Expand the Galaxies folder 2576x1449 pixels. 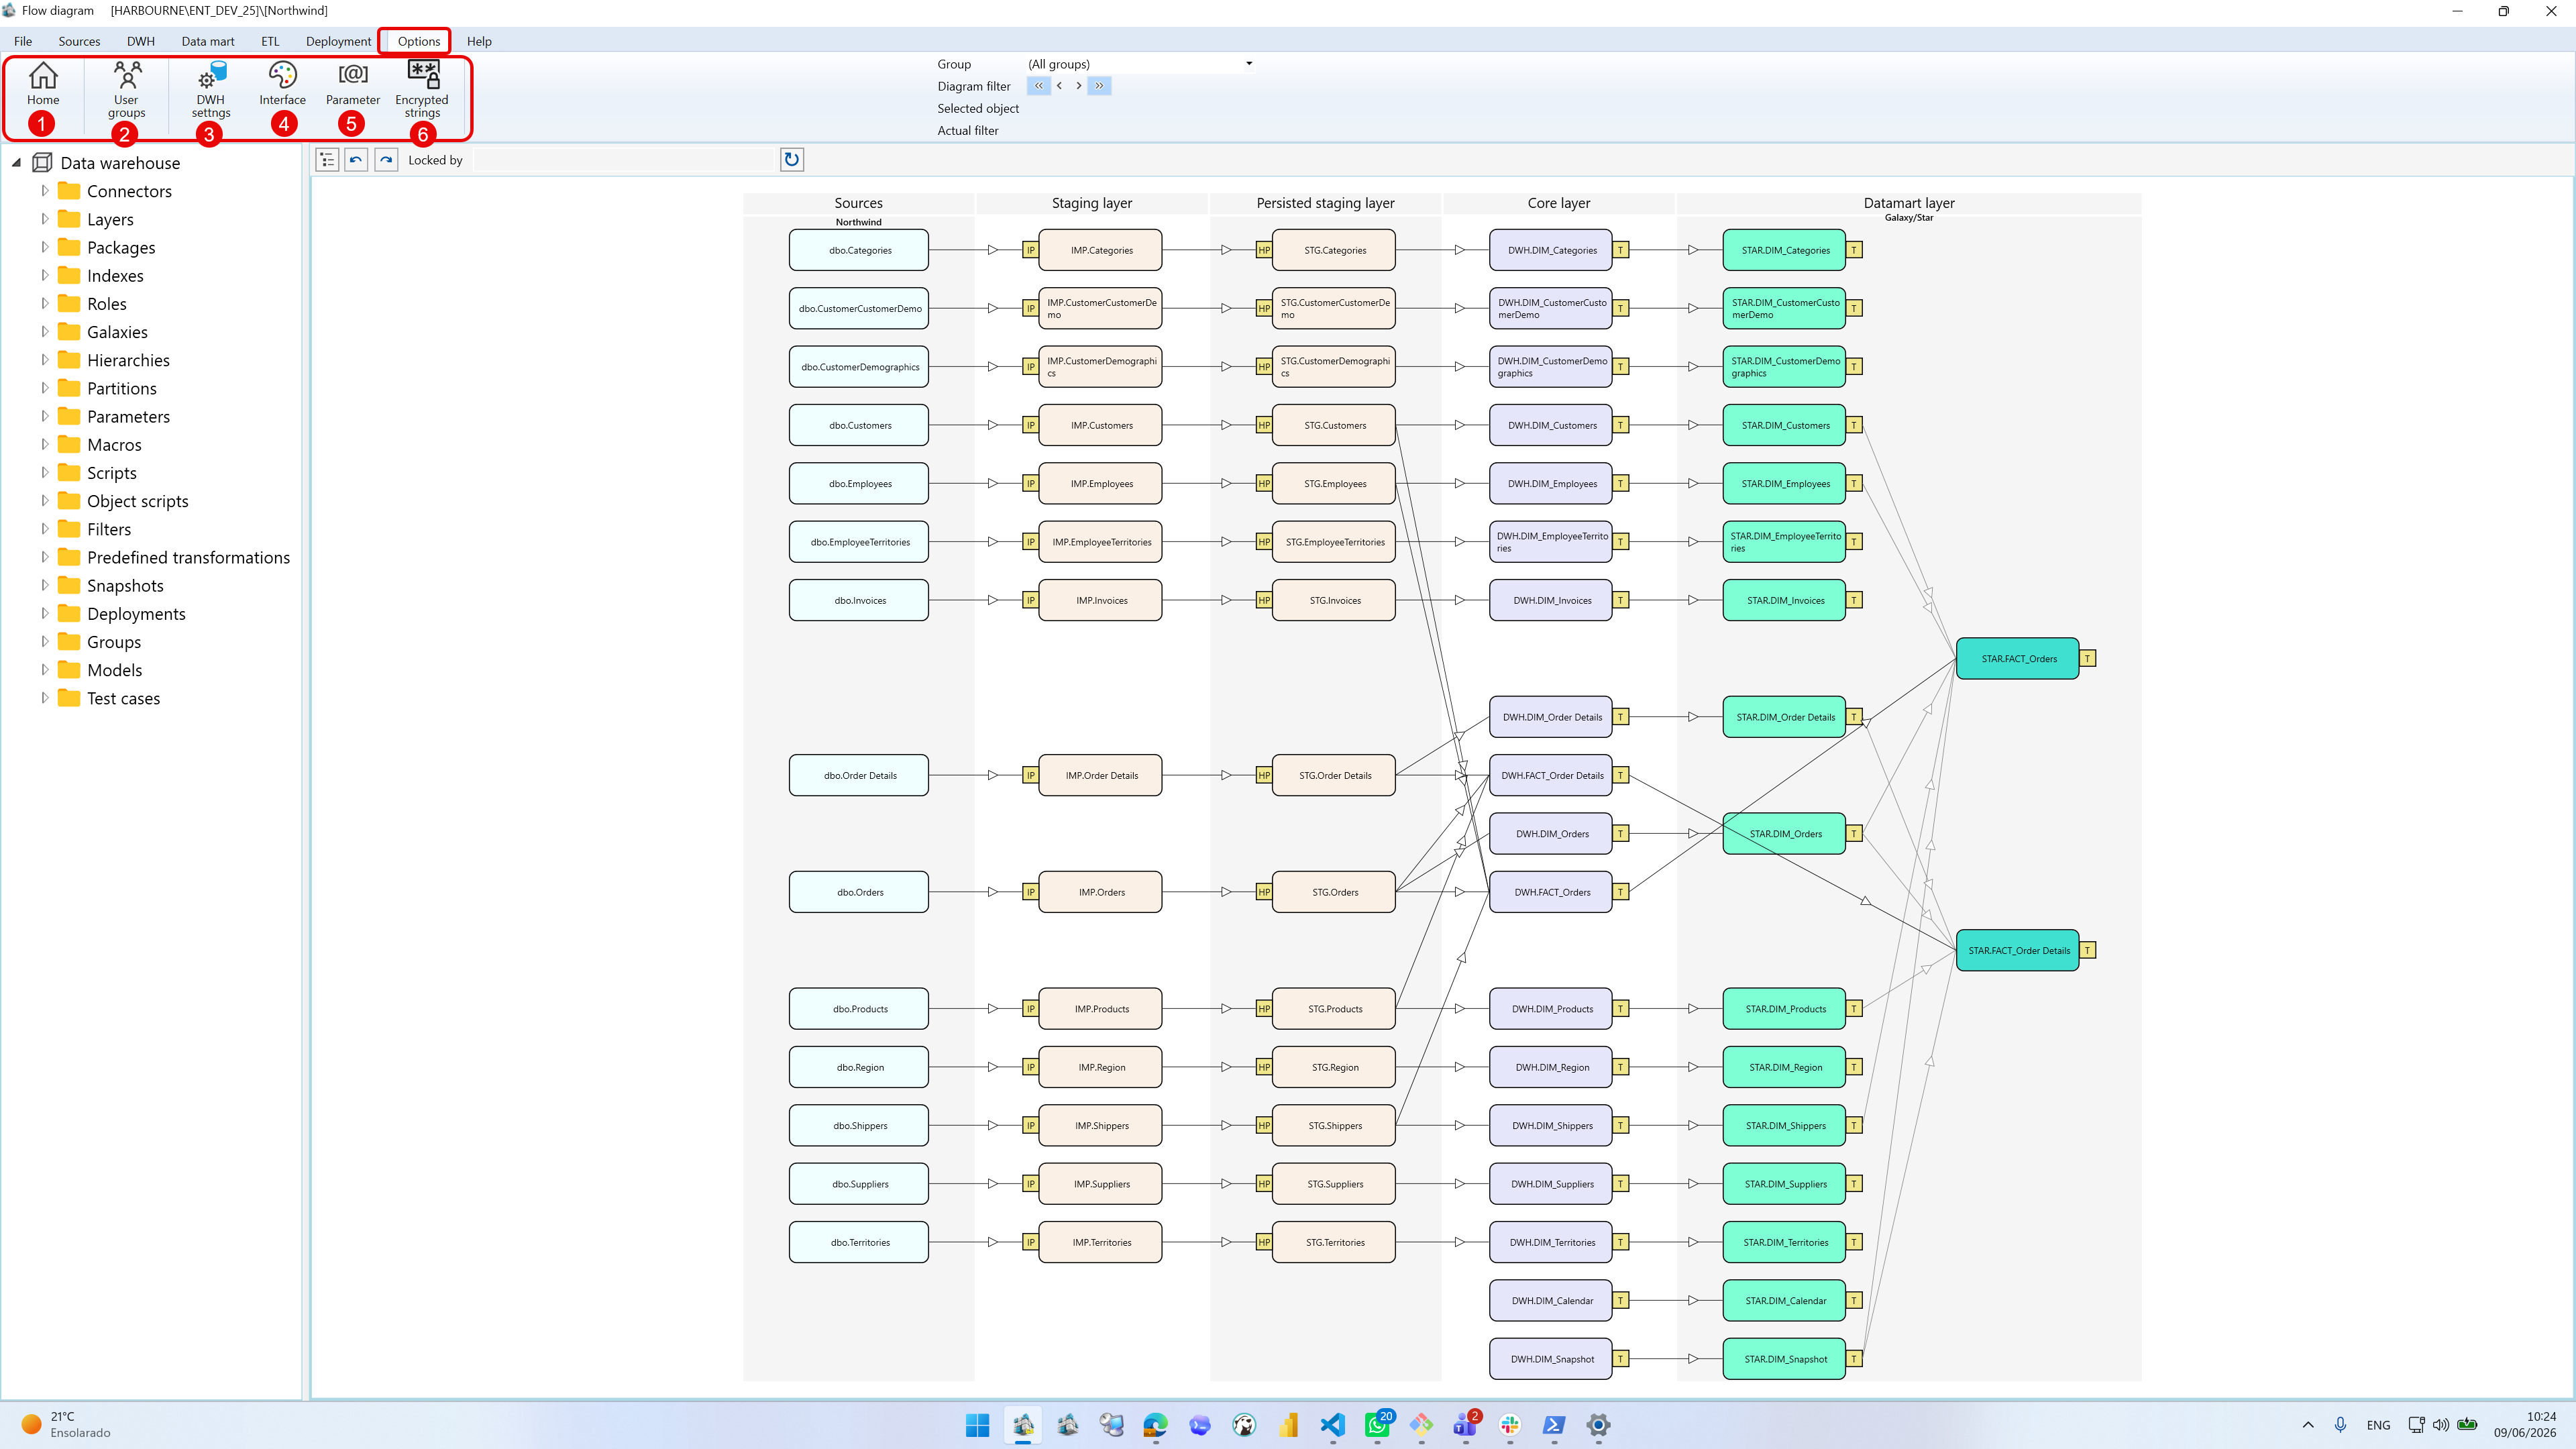coord(44,332)
